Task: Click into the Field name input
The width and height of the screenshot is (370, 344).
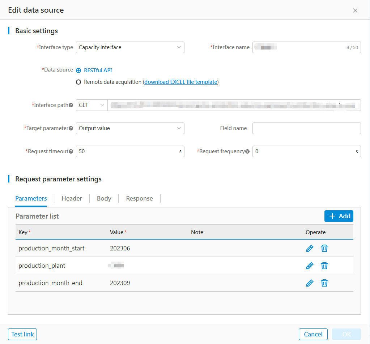Action: coord(306,128)
